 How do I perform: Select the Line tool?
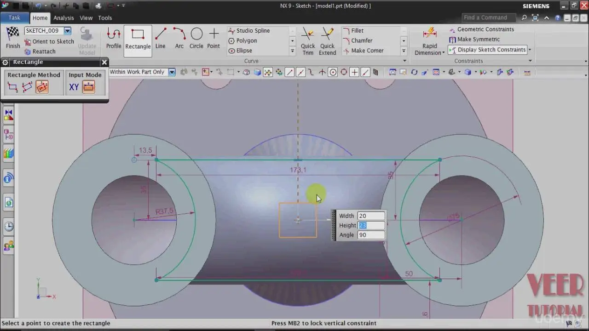(160, 38)
